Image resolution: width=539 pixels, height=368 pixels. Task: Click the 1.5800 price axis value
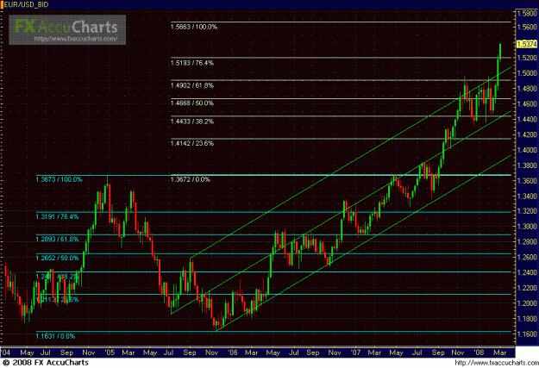[x=527, y=14]
